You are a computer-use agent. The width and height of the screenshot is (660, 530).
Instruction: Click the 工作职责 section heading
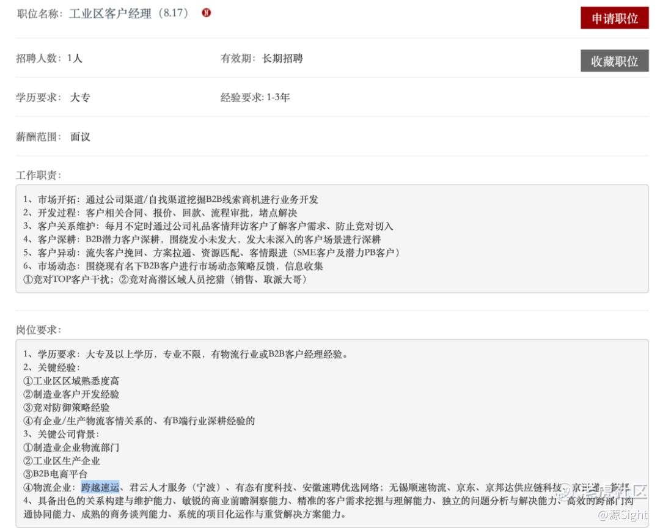38,175
